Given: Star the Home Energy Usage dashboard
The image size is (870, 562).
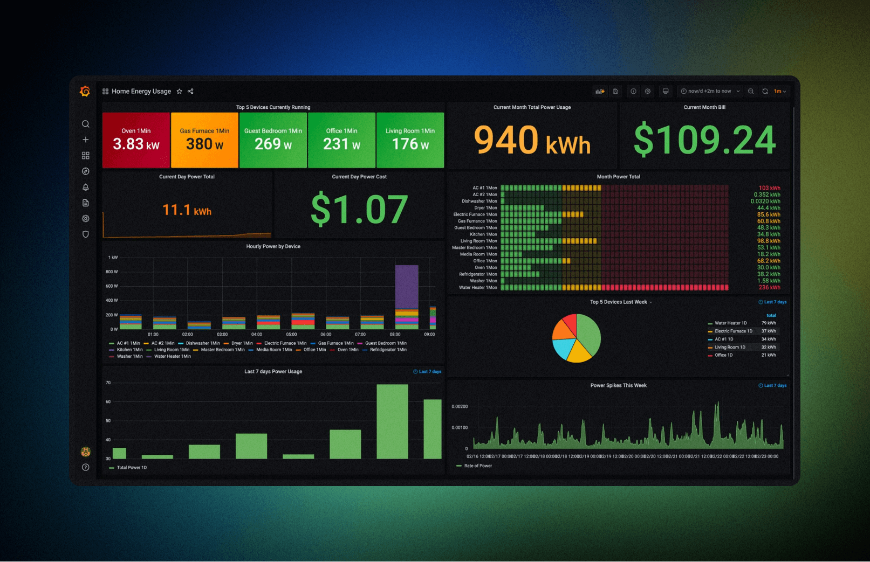Looking at the screenshot, I should point(180,92).
